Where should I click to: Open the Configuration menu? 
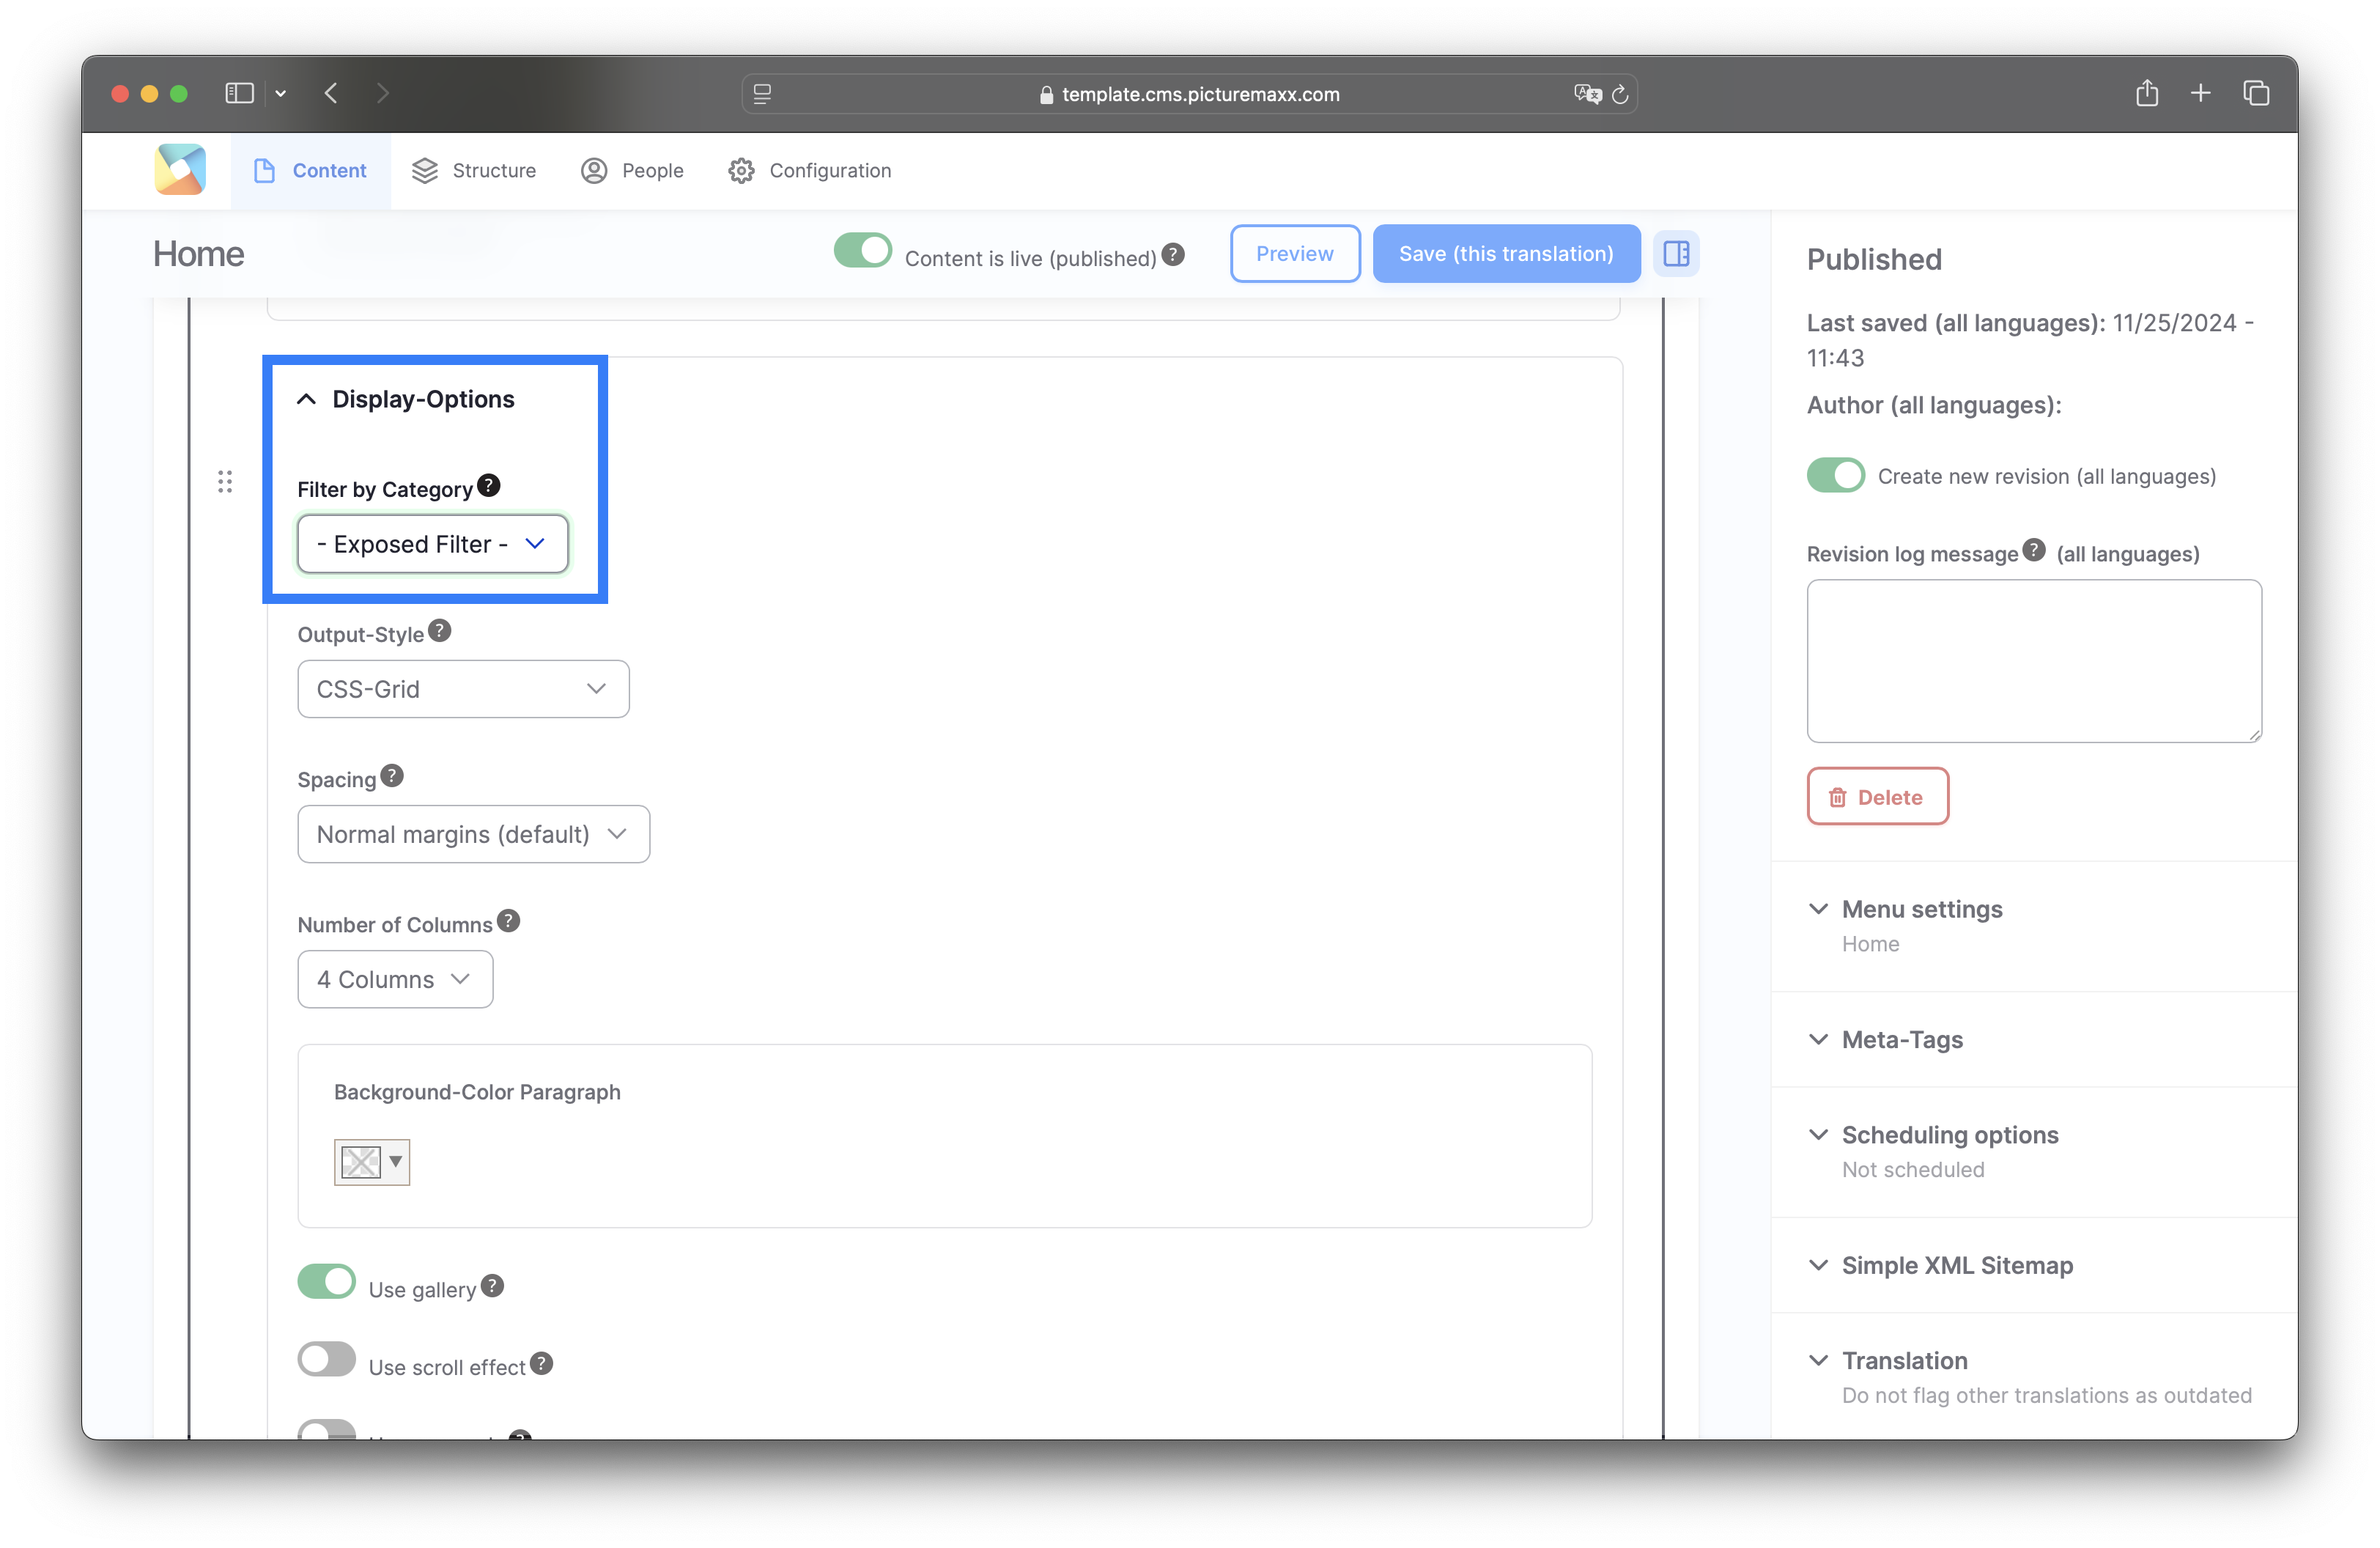[810, 171]
